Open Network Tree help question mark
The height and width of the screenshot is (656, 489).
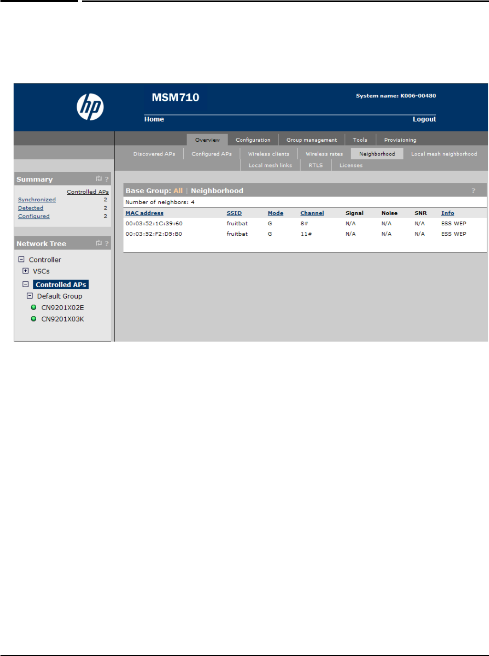coord(107,244)
